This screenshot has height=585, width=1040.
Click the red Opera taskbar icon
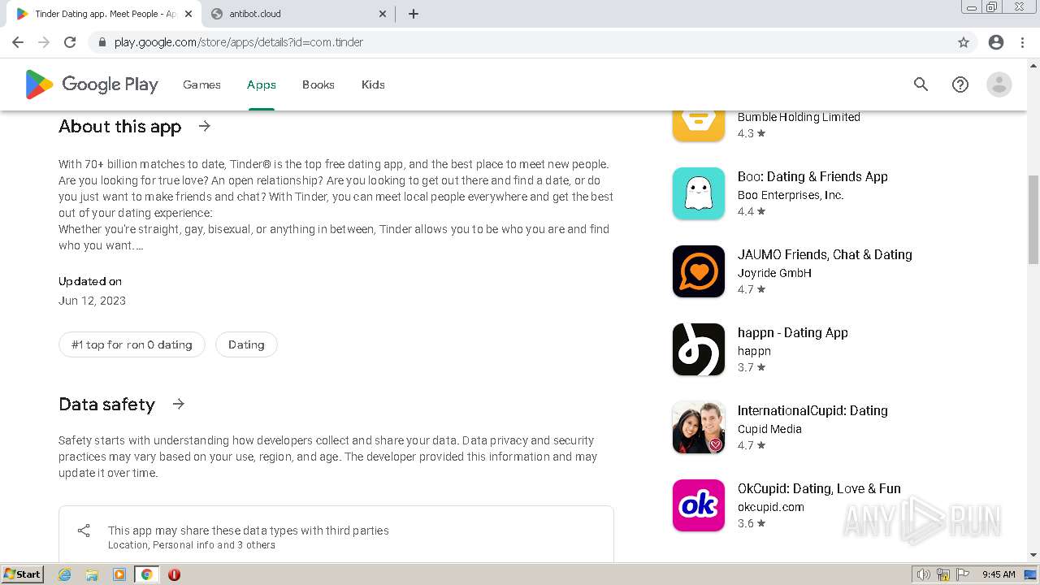coord(174,574)
